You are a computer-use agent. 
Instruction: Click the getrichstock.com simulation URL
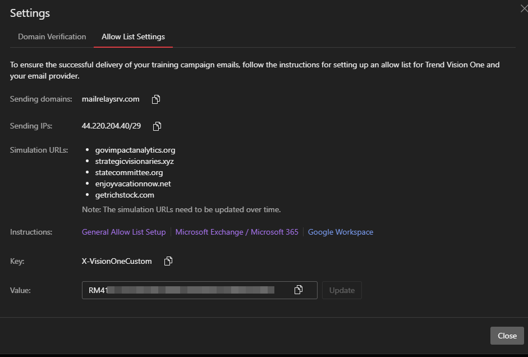click(x=125, y=195)
